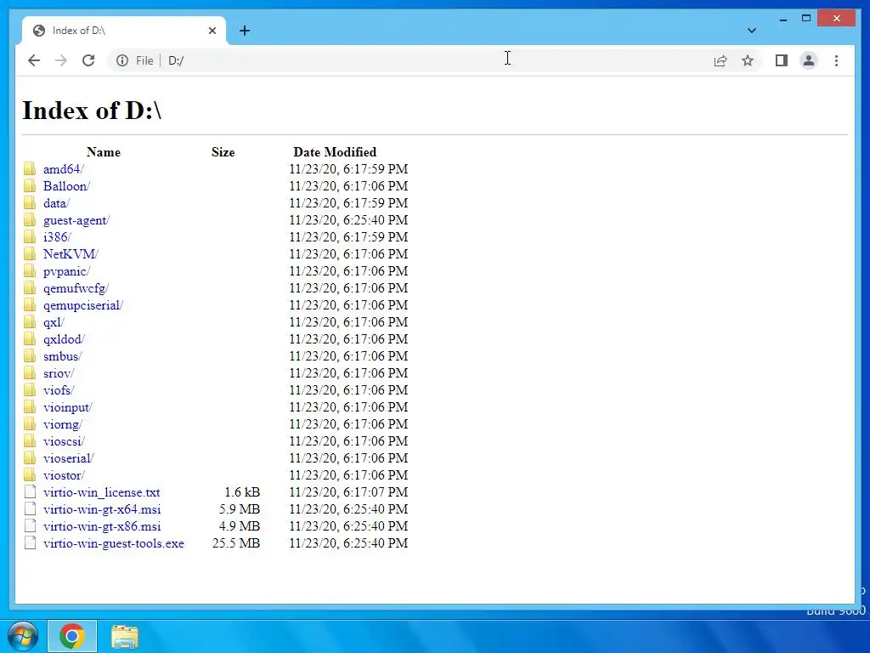870x653 pixels.
Task: Open the smbus/ folder link
Action: point(62,356)
